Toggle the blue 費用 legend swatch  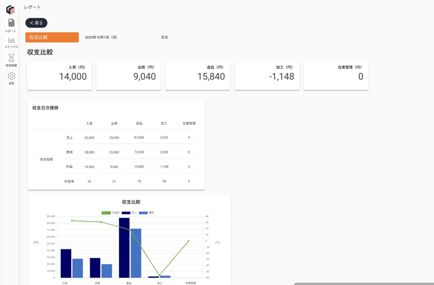[x=143, y=213]
